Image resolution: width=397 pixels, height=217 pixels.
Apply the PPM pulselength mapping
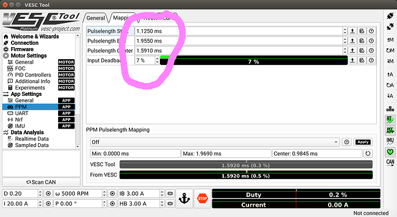coord(363,142)
